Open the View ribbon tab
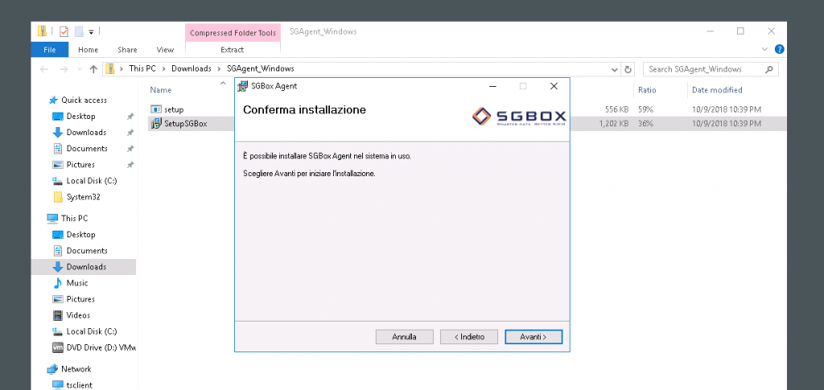 pyautogui.click(x=165, y=50)
